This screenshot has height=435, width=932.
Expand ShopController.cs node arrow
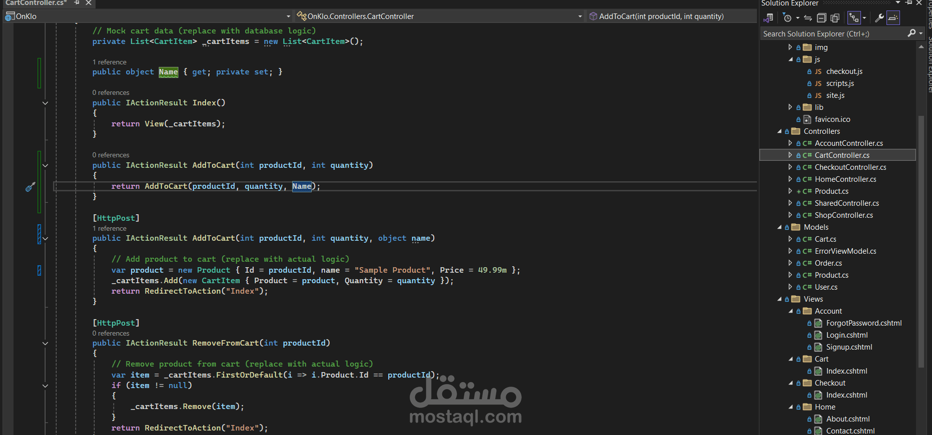tap(790, 215)
